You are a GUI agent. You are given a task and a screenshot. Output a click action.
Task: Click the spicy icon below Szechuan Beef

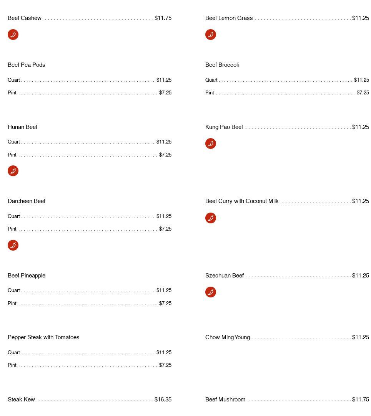[211, 292]
